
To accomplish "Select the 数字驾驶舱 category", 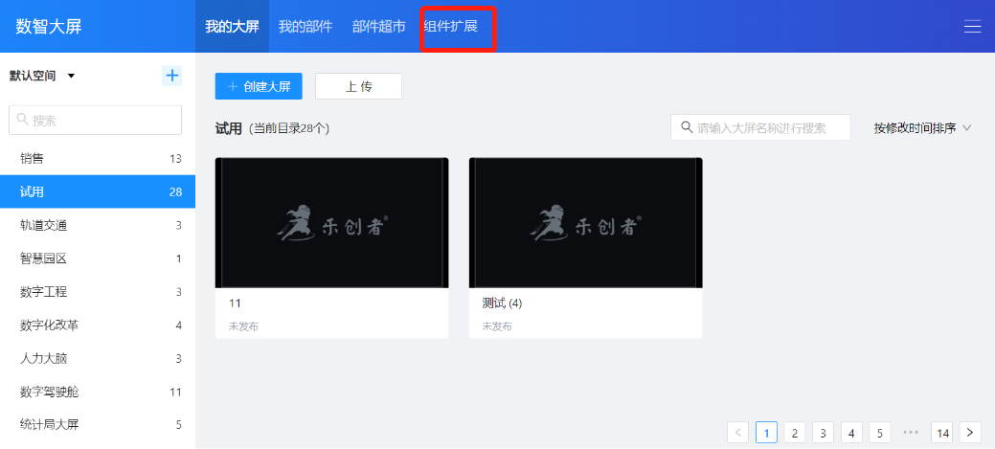I will (x=98, y=392).
